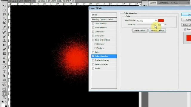Select the Styles row in list
This screenshot has height=107, width=191.
[104, 15]
